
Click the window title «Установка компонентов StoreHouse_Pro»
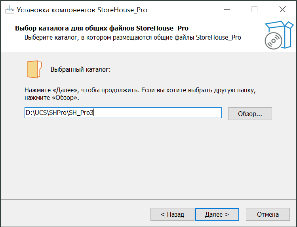82,10
